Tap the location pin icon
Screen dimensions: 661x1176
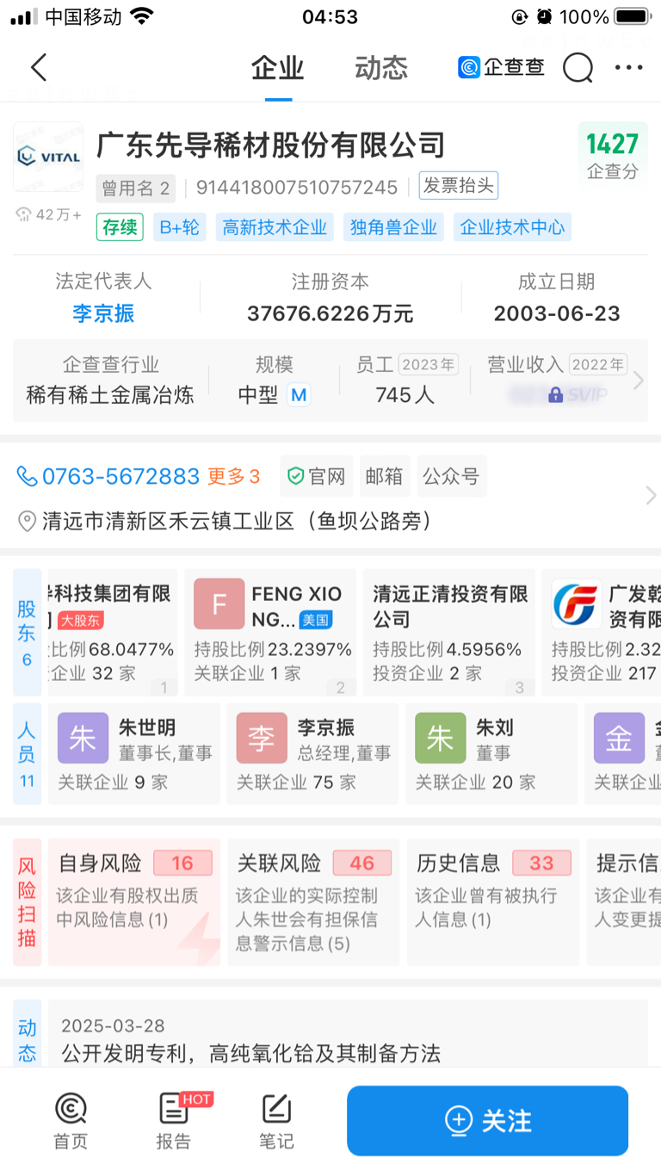(28, 521)
